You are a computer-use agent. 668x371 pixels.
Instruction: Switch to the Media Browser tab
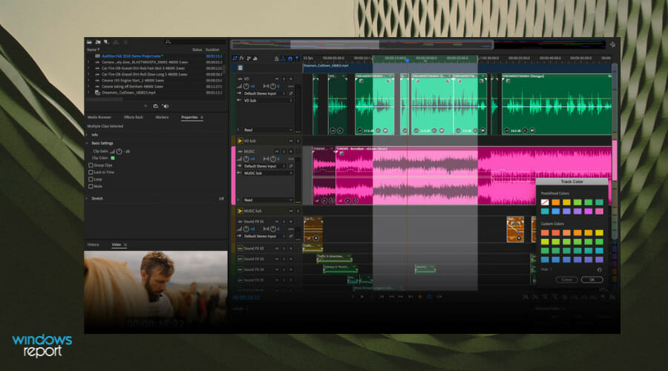point(99,117)
